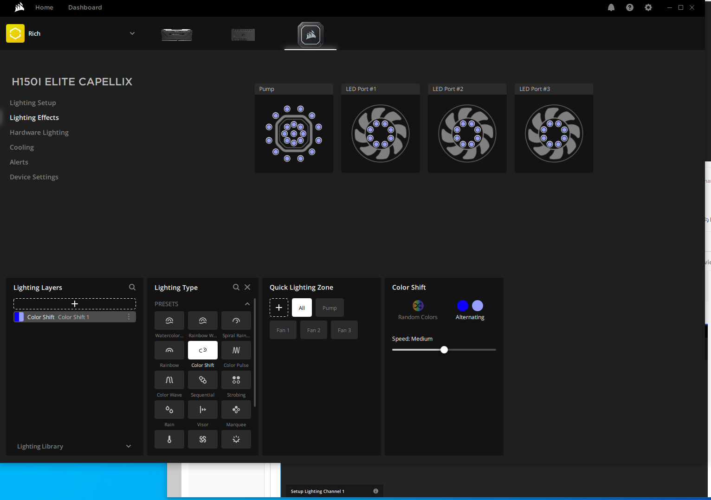Open Lighting Setup section
Viewport: 711px width, 500px height.
pyautogui.click(x=33, y=103)
